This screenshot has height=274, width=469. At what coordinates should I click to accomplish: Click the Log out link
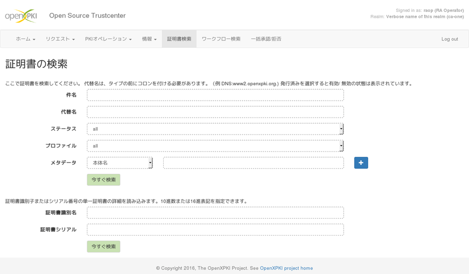pyautogui.click(x=450, y=39)
